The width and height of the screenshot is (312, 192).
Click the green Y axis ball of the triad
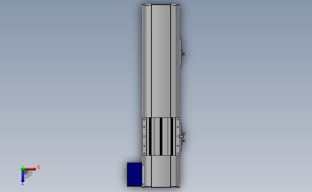pyautogui.click(x=23, y=169)
